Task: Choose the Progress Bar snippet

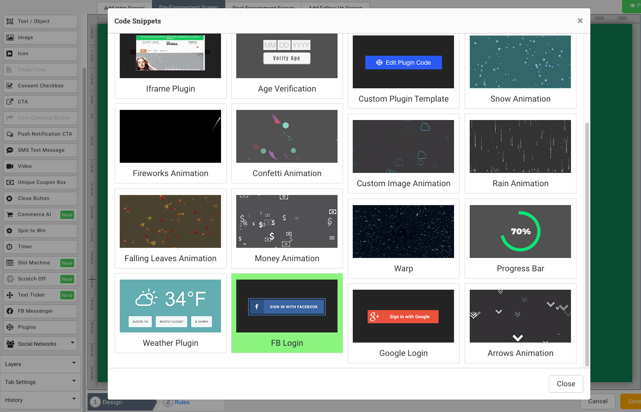Action: [x=520, y=238]
